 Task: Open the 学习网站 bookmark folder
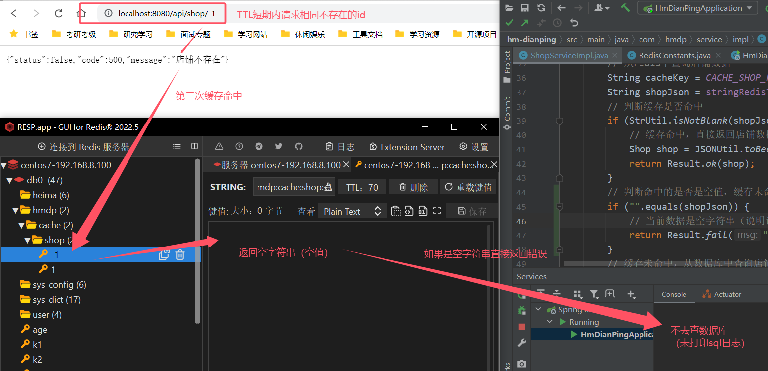pos(246,34)
